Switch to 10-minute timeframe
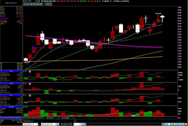Screen dimensions: 188x126 coord(31,4)
